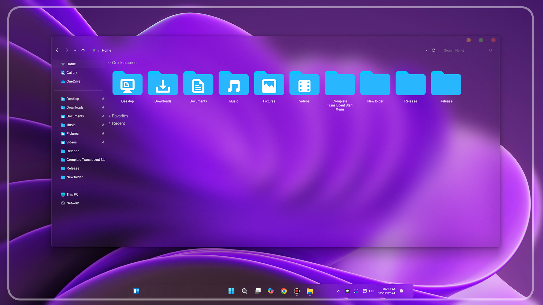Expand the Recent section
The height and width of the screenshot is (305, 543).
pos(109,123)
